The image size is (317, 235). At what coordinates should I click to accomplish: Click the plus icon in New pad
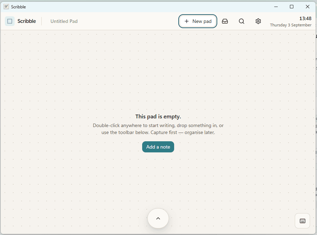[187, 21]
